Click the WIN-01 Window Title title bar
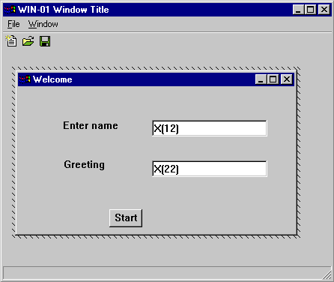Image resolution: width=334 pixels, height=282 pixels. coord(167,10)
